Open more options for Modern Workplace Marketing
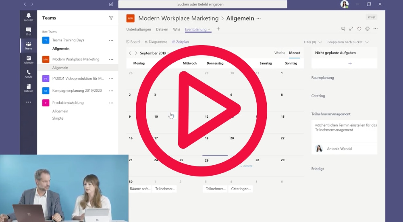Image resolution: width=403 pixels, height=222 pixels. click(111, 59)
